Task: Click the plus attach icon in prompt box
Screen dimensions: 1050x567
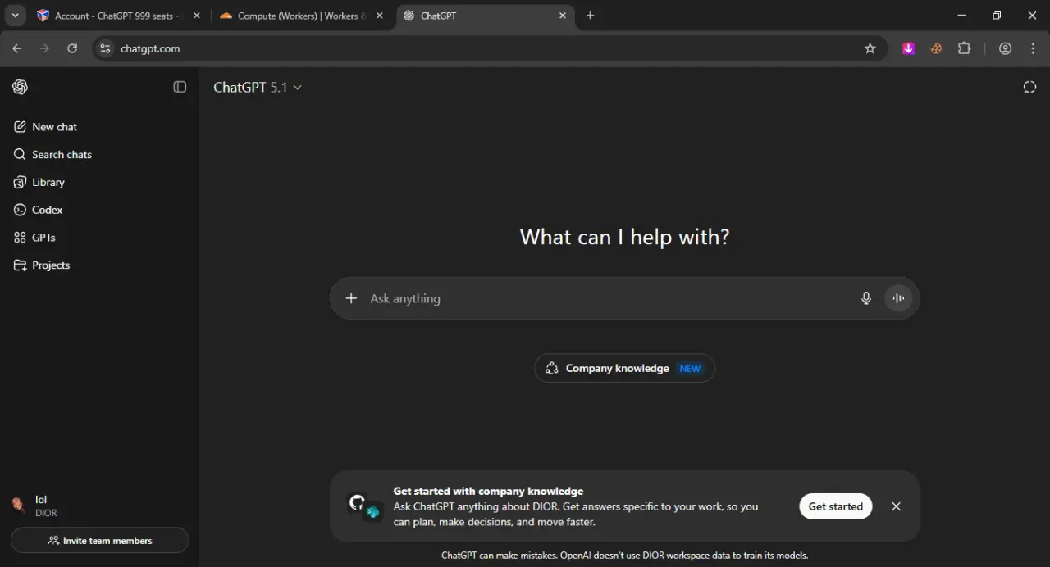Action: (351, 298)
